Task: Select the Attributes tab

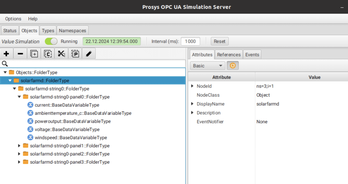Action: (202, 55)
